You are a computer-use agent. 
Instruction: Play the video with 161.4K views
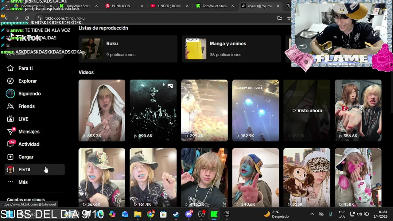click(x=153, y=178)
